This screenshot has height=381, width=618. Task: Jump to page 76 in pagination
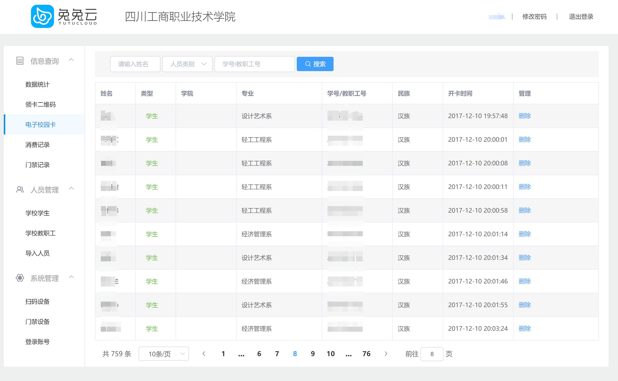coord(366,354)
